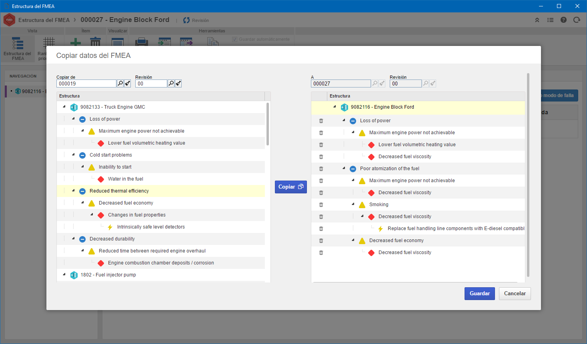Collapse Reduced thermal efficiency node
Viewport: 587px width, 344px height.
pyautogui.click(x=73, y=191)
